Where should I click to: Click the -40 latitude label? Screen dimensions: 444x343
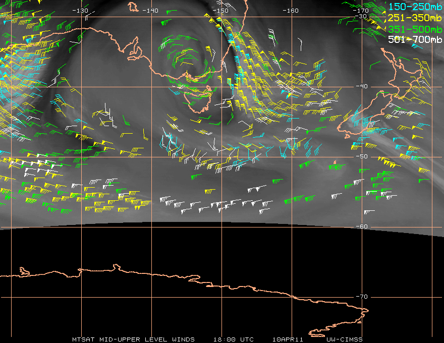[x=362, y=86]
